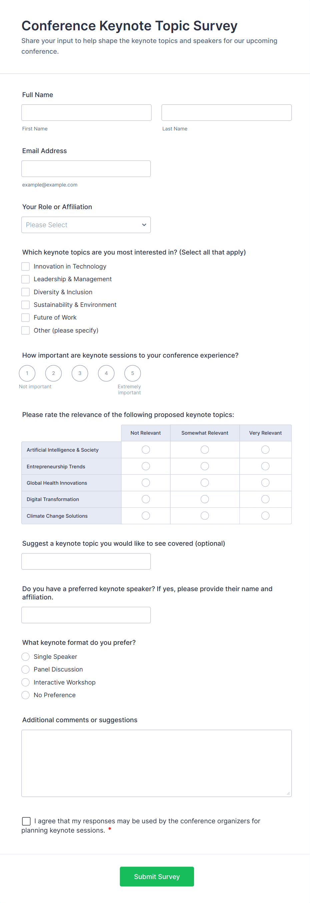Mark Climate Change Solutions as Not Relevant
The image size is (310, 903).
point(146,515)
